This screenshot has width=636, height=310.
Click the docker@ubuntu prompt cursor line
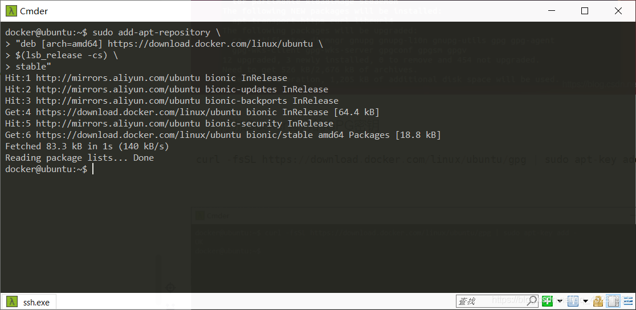tap(50, 169)
